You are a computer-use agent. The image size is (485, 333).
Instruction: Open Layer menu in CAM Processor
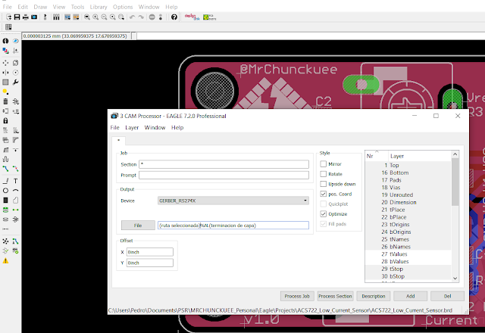132,128
